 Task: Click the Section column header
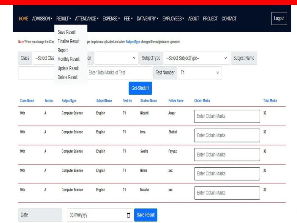pyautogui.click(x=49, y=101)
